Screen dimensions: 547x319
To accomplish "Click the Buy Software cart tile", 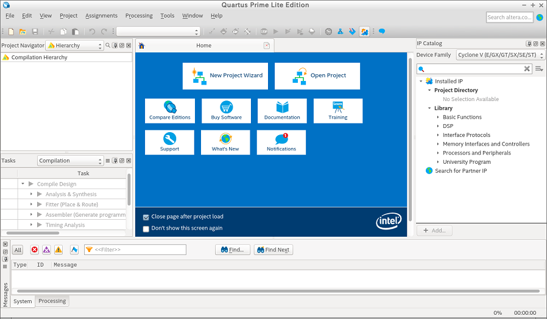I will pyautogui.click(x=227, y=111).
